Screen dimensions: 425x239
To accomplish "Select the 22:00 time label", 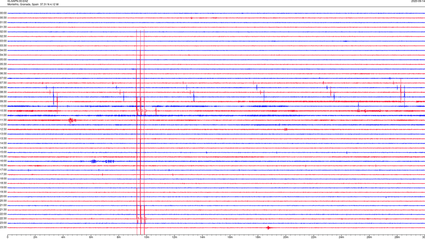I will pyautogui.click(x=3, y=214).
